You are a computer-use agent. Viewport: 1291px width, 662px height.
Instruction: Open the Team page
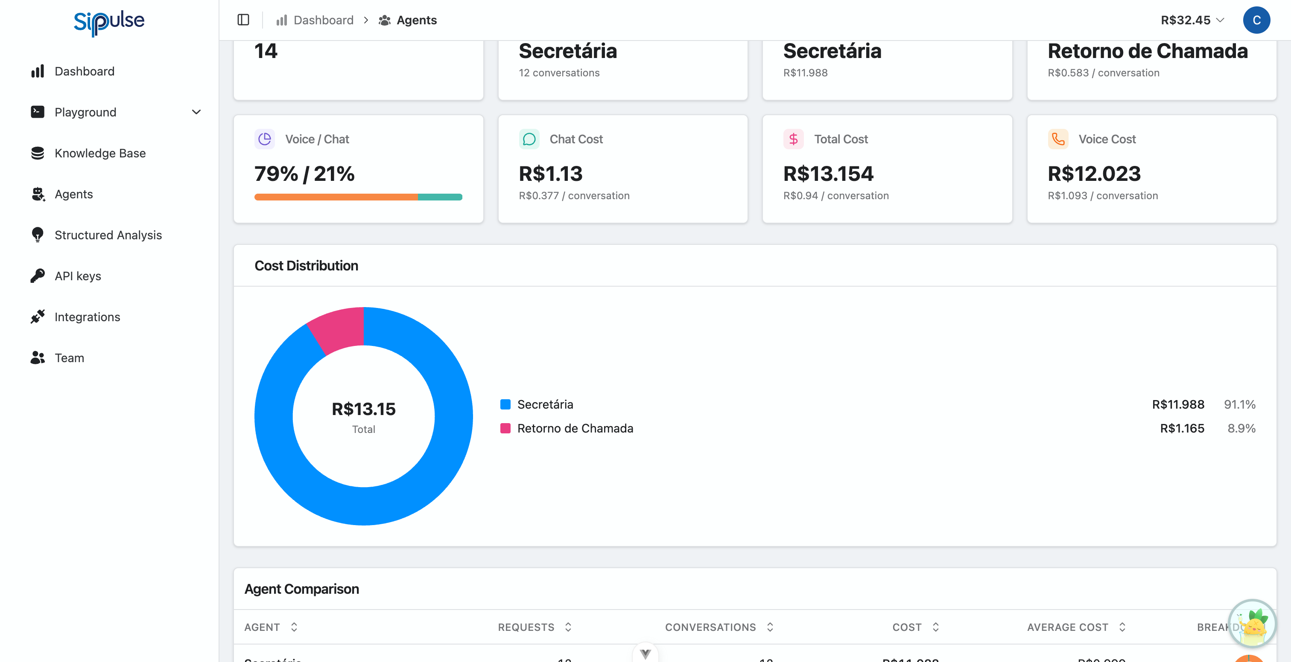[69, 357]
